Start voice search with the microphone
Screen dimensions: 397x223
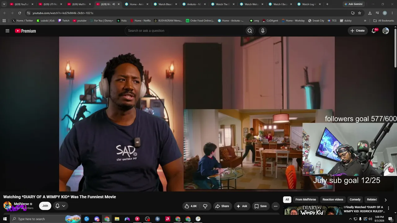click(x=263, y=31)
